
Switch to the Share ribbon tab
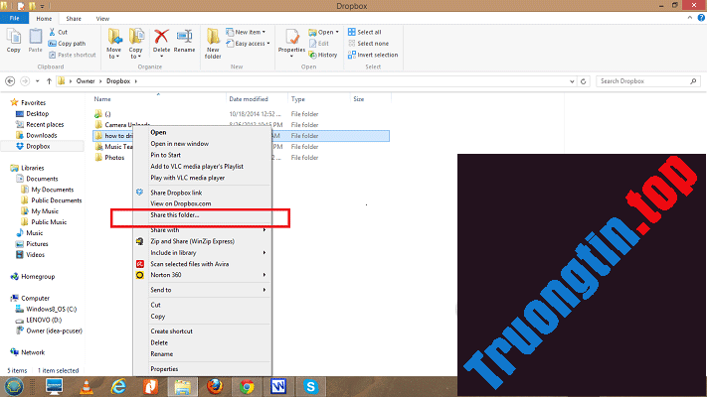(74, 19)
